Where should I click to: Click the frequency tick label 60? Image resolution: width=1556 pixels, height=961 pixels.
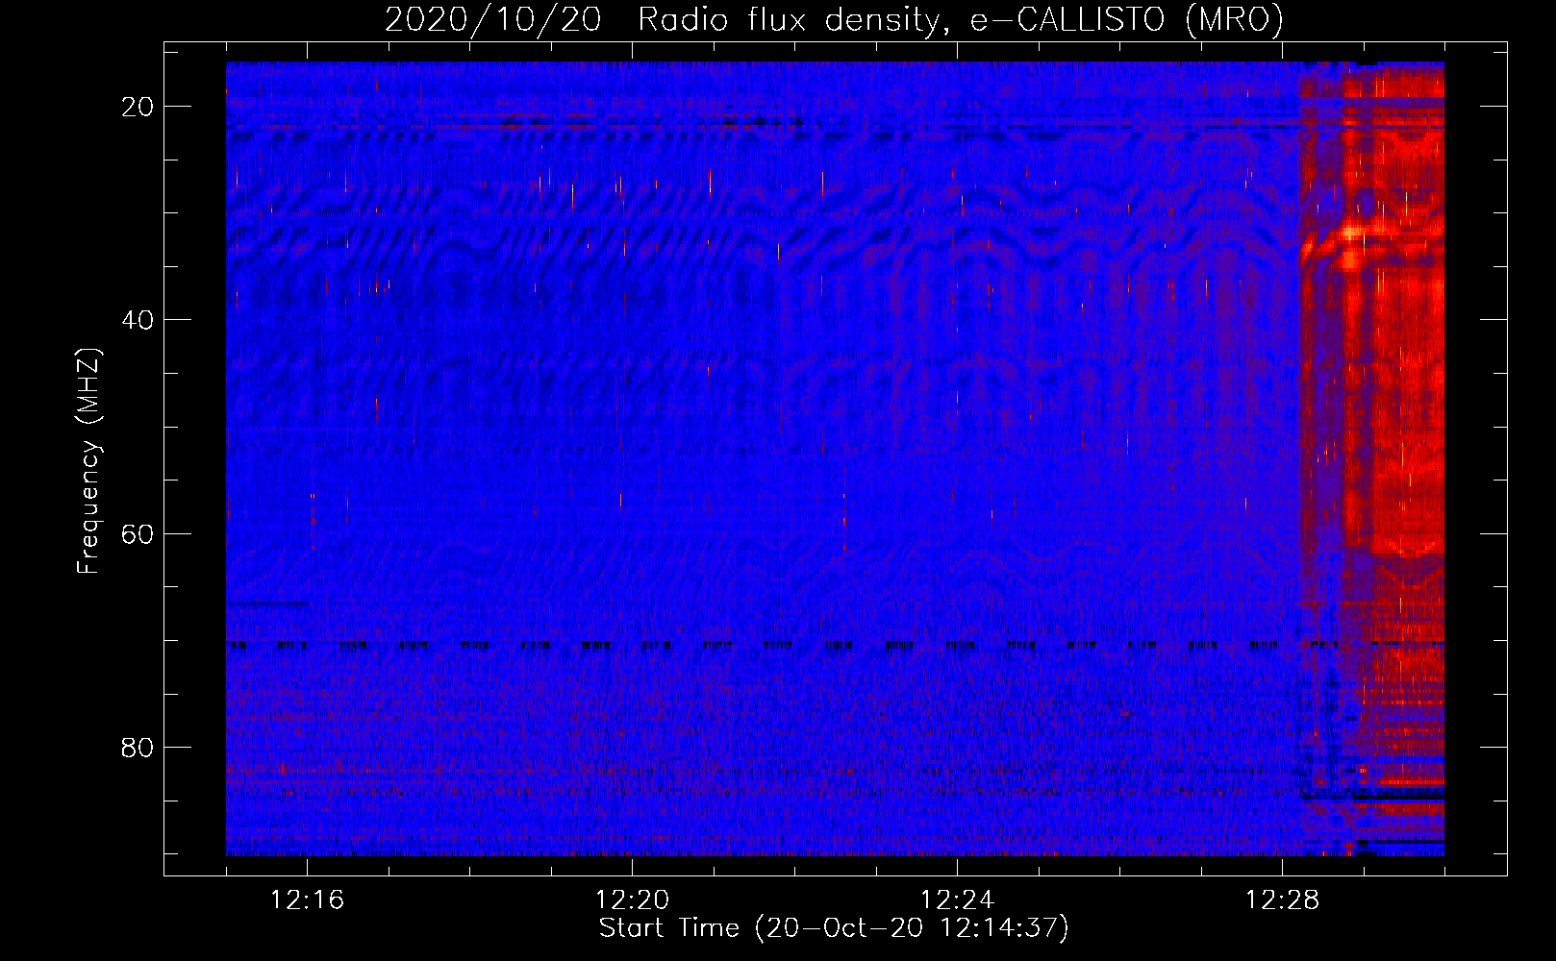[138, 533]
